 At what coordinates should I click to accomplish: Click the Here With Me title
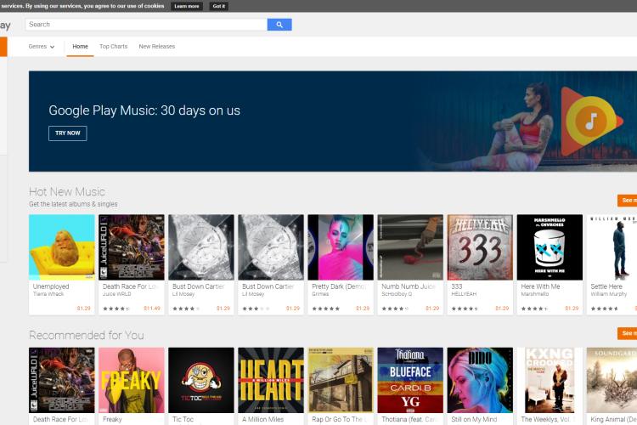540,286
